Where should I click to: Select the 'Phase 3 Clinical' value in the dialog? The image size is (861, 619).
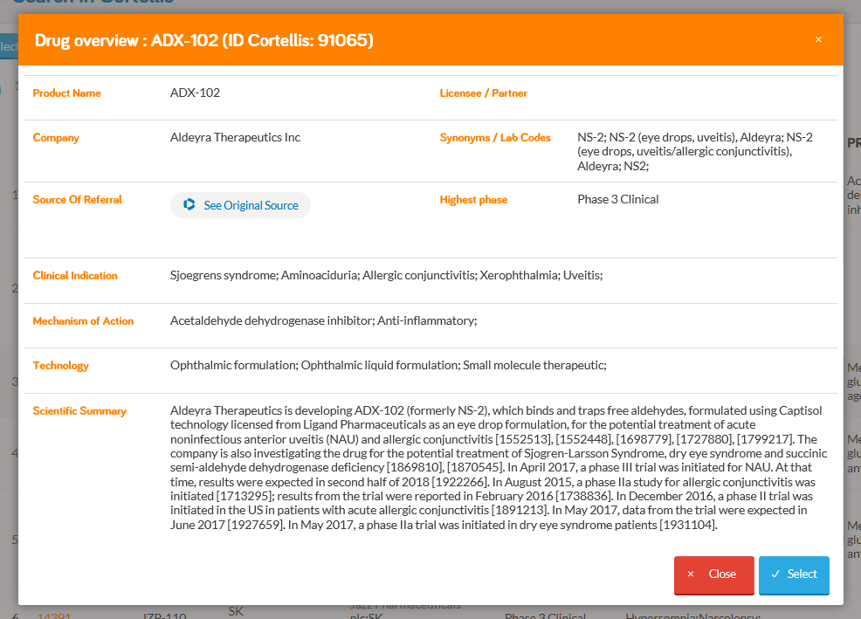click(x=617, y=199)
